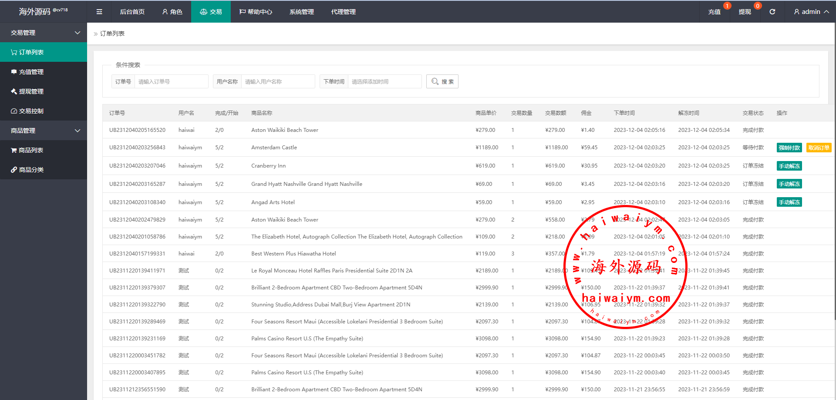This screenshot has width=836, height=400.
Task: Switch to the 角色 top tab
Action: point(172,12)
